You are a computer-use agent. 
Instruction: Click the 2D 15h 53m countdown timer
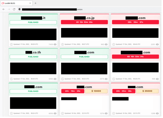(x=84, y=22)
